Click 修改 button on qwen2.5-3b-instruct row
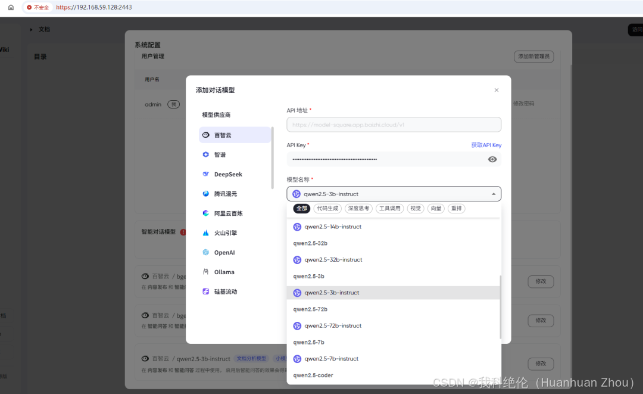 pyautogui.click(x=541, y=363)
